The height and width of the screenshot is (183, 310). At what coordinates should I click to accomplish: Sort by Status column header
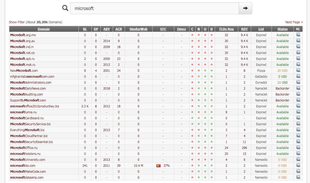pos(283,29)
